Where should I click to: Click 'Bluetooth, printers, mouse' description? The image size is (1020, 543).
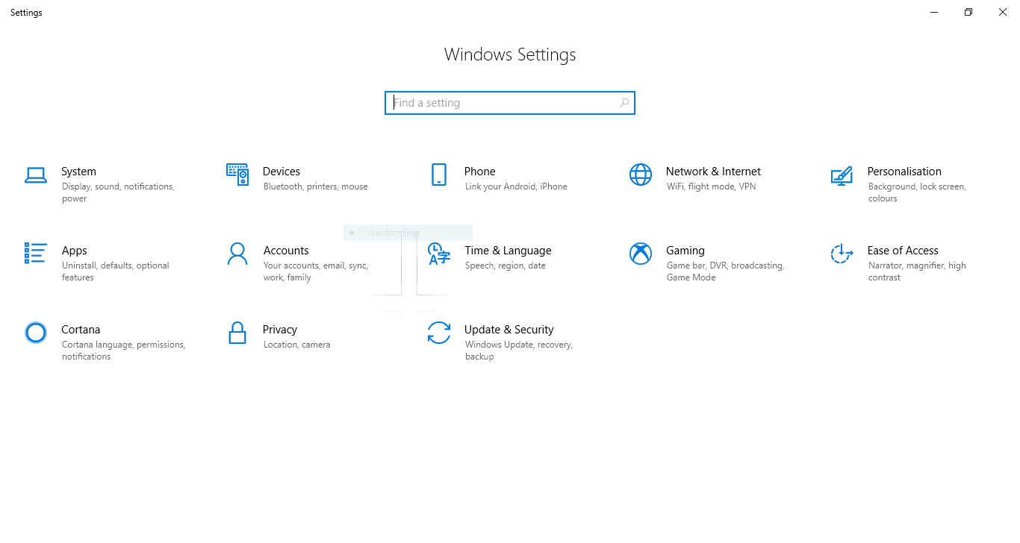click(x=316, y=186)
